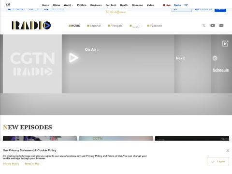Image resolution: width=232 pixels, height=174 pixels.
Task: Click the NEW EPISODES heading
Action: (28, 127)
